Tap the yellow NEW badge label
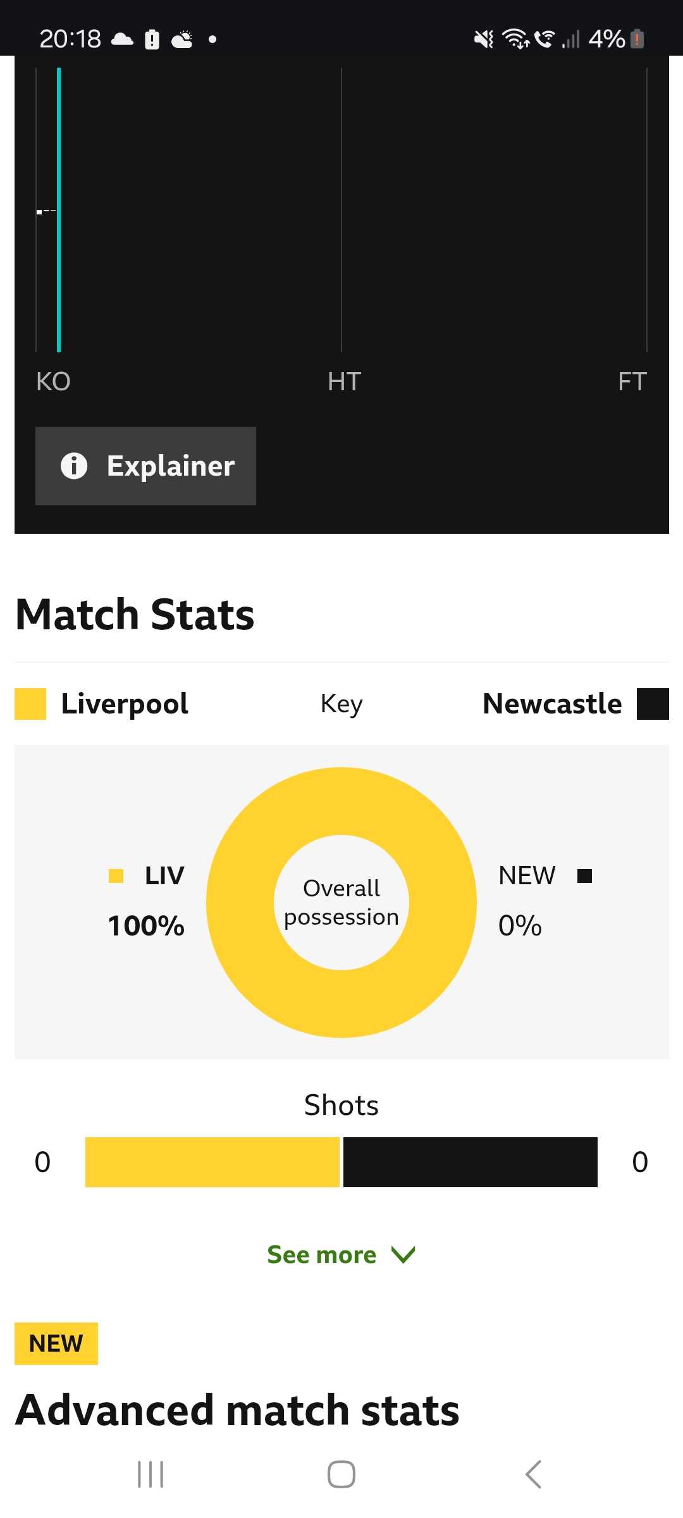This screenshot has height=1518, width=683. pos(56,1343)
